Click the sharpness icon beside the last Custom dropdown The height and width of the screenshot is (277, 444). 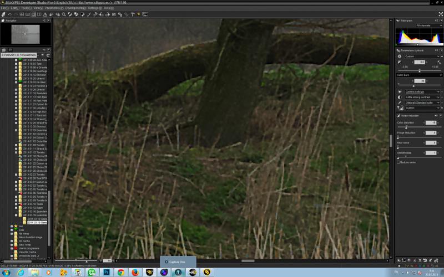(x=400, y=108)
